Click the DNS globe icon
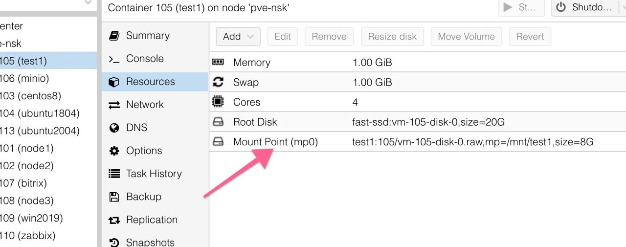626x247 pixels. pyautogui.click(x=114, y=128)
